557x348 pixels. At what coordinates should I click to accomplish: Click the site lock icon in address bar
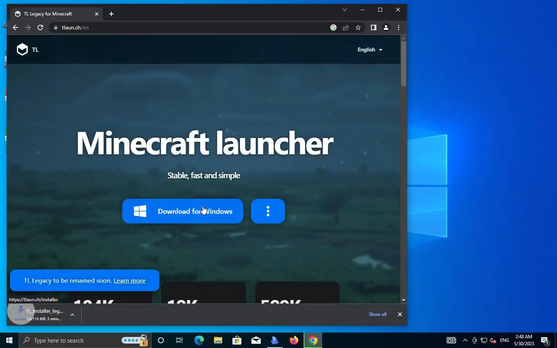[x=56, y=27]
